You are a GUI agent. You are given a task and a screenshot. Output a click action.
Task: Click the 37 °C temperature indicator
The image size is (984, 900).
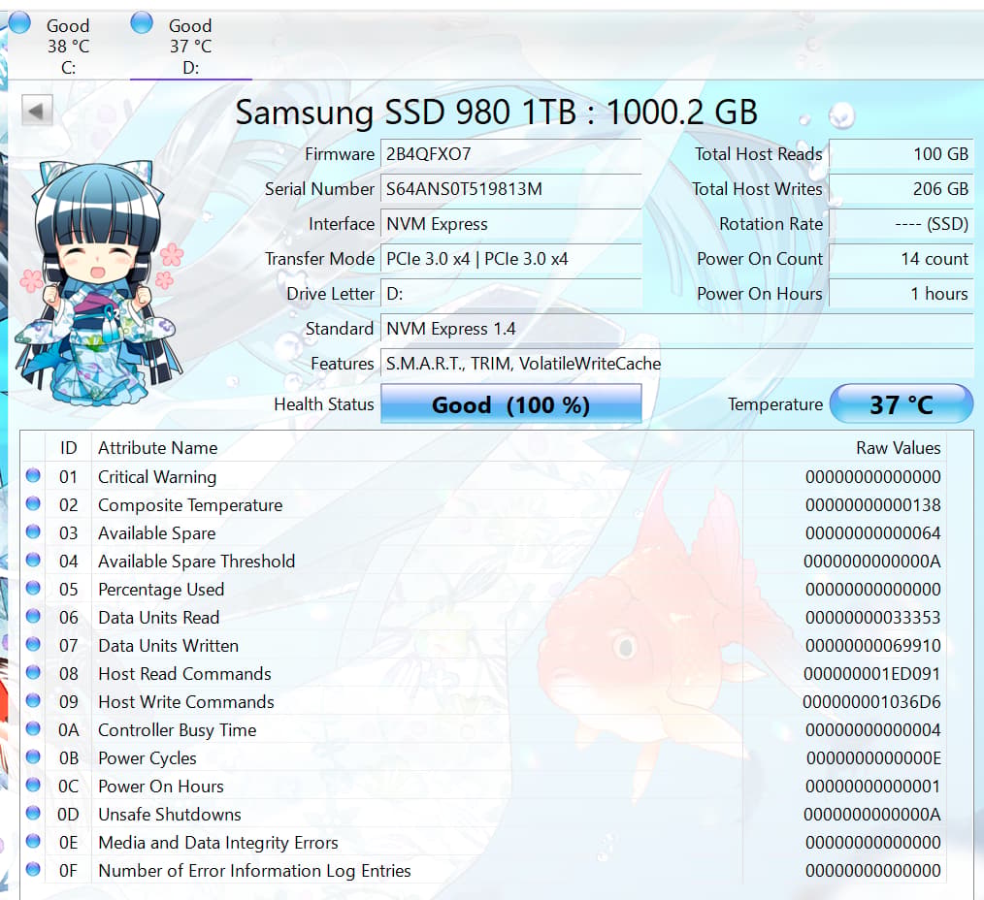pos(902,404)
